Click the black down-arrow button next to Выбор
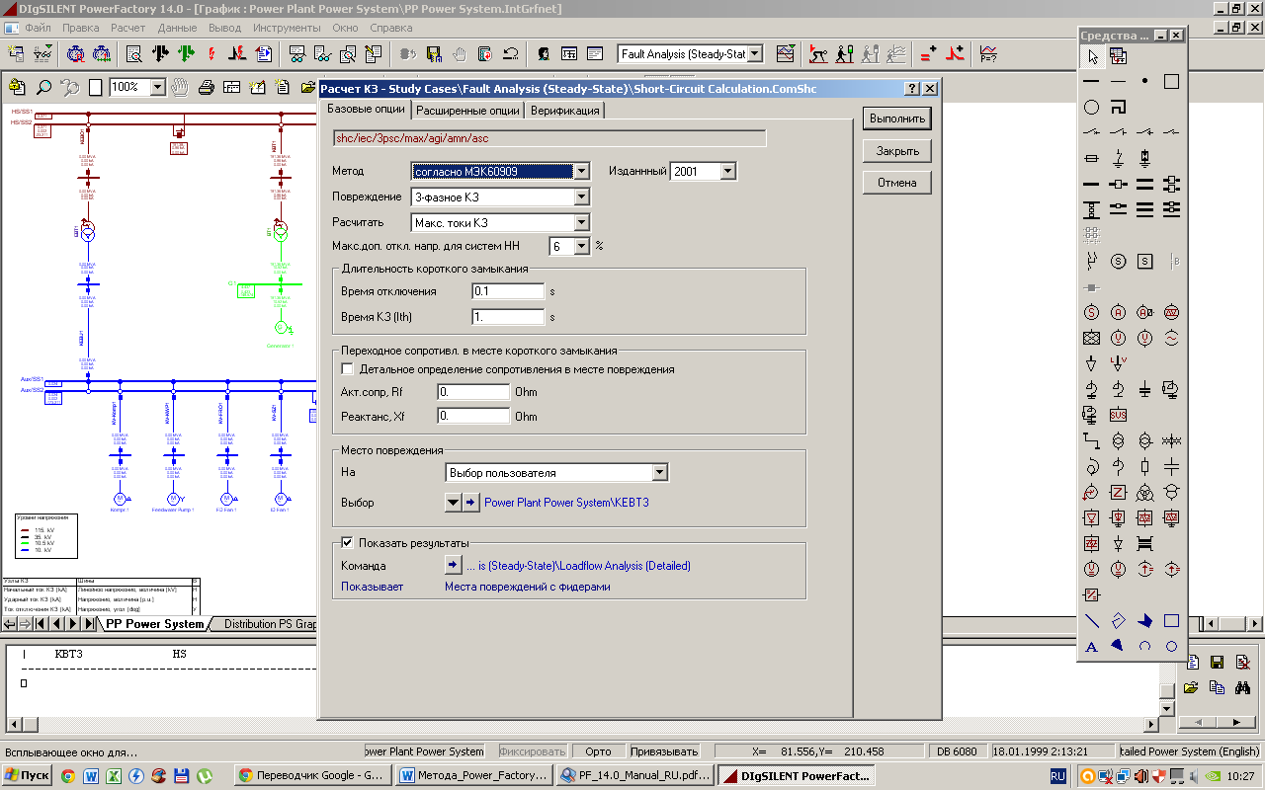 454,503
